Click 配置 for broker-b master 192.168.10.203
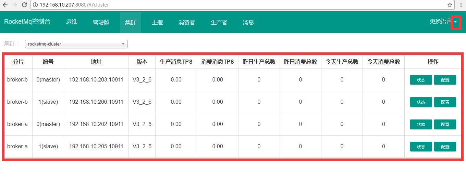Viewport: 466px width, 177px height. pyautogui.click(x=445, y=80)
